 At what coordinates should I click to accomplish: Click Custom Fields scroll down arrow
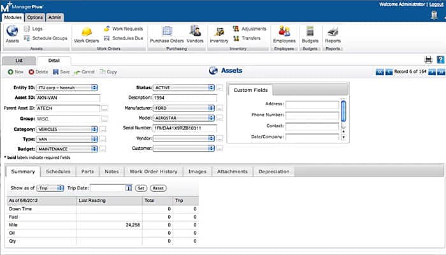343,137
